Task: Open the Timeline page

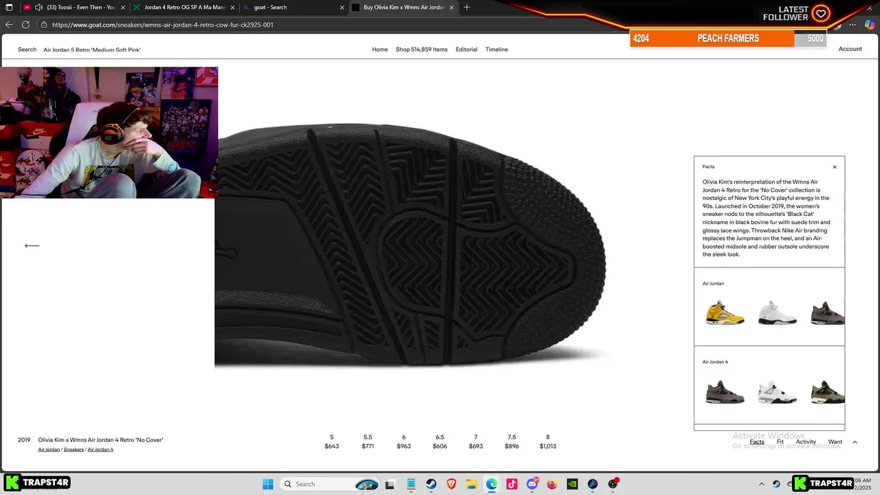Action: click(x=496, y=49)
